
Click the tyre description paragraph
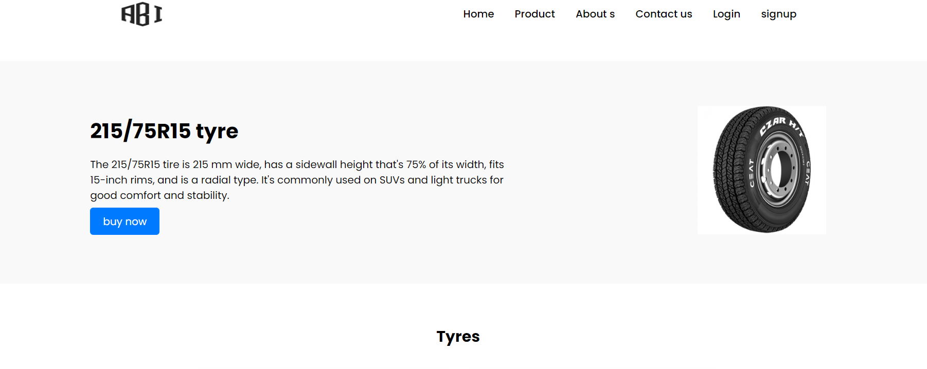tap(297, 180)
